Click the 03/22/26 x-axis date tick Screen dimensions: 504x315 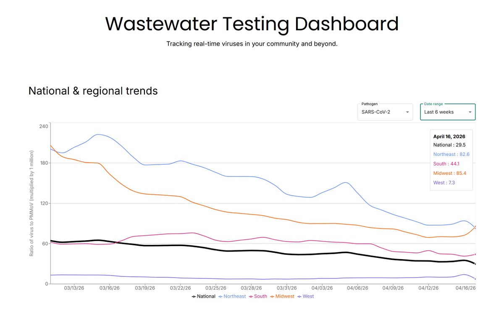(181, 289)
